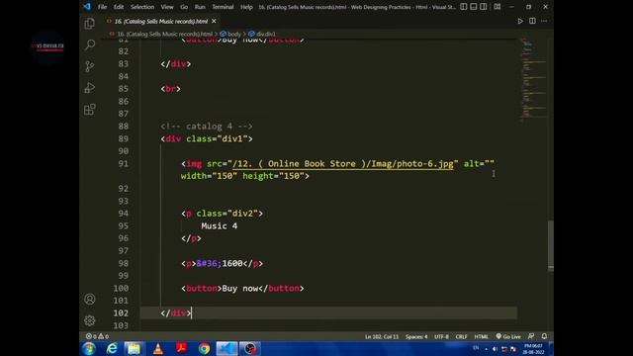Open the Search view
The width and height of the screenshot is (633, 356).
90,44
